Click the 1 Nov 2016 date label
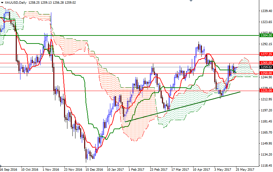 coord(51,169)
